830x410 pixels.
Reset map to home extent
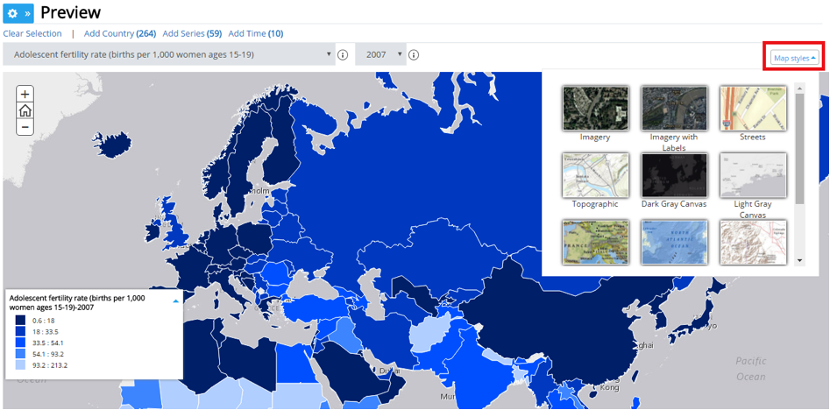point(25,110)
